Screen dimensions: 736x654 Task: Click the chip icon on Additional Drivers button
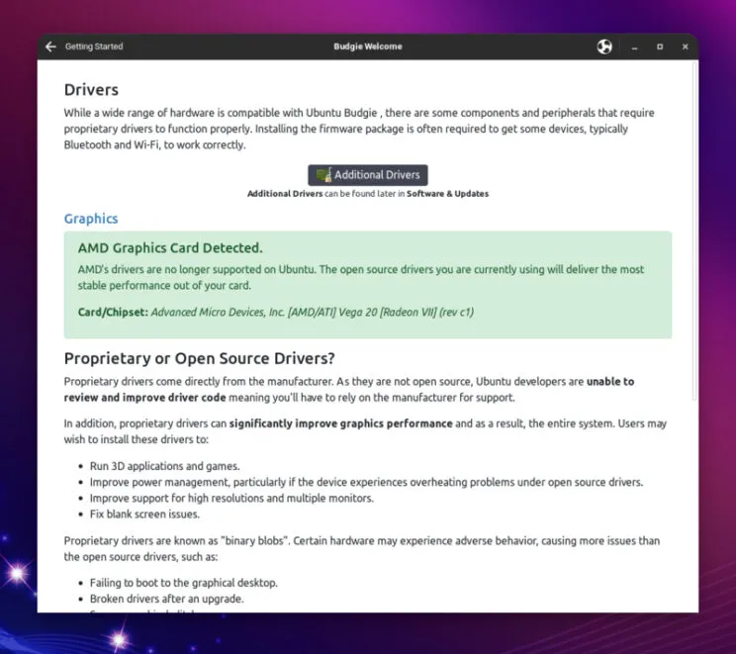[323, 175]
